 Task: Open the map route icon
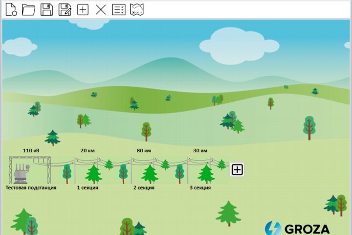coord(137,10)
